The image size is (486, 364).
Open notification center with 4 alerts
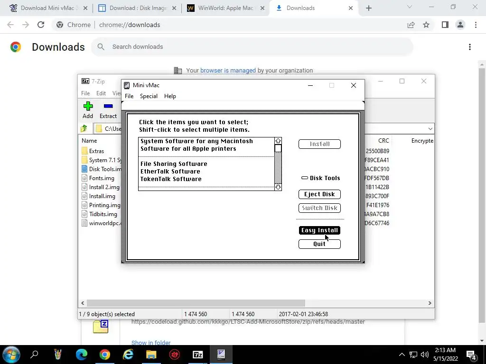(x=471, y=355)
